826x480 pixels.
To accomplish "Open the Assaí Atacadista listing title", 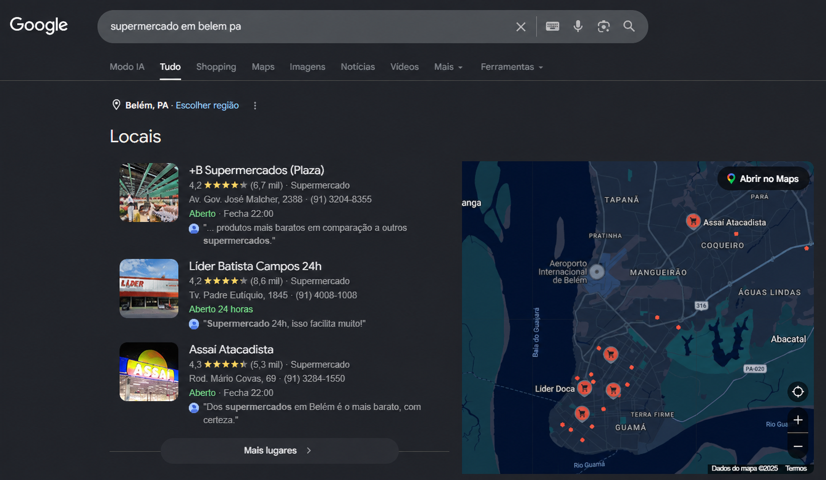I will point(231,349).
